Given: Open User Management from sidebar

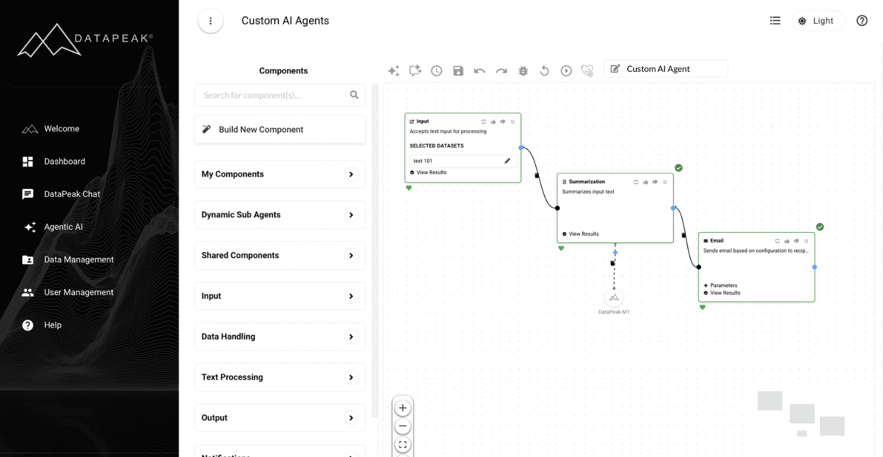Looking at the screenshot, I should point(68,292).
